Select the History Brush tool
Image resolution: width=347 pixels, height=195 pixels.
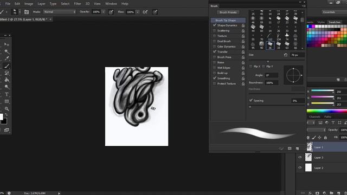[7, 73]
